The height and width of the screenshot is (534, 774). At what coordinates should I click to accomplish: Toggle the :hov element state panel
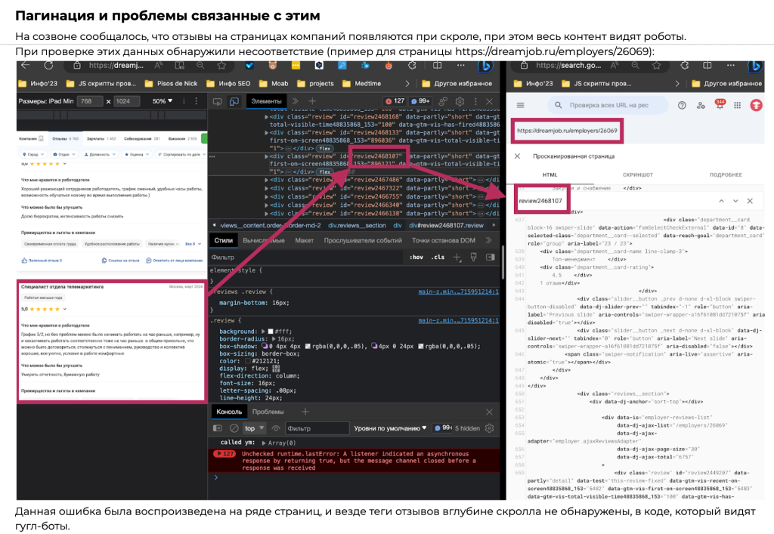(416, 257)
